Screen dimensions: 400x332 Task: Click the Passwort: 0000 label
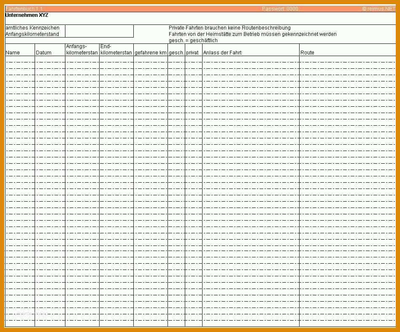[280, 9]
